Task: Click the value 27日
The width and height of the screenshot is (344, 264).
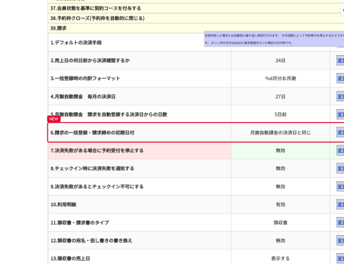Action: (280, 97)
